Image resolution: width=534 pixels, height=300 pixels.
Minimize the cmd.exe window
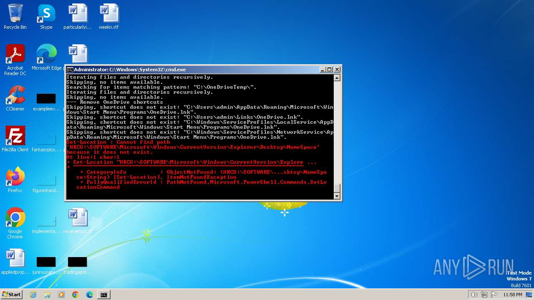click(x=322, y=70)
